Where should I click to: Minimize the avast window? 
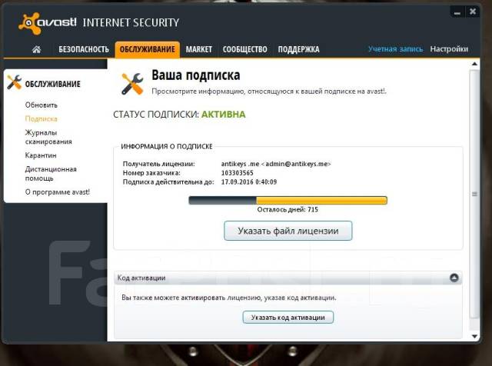[457, 12]
